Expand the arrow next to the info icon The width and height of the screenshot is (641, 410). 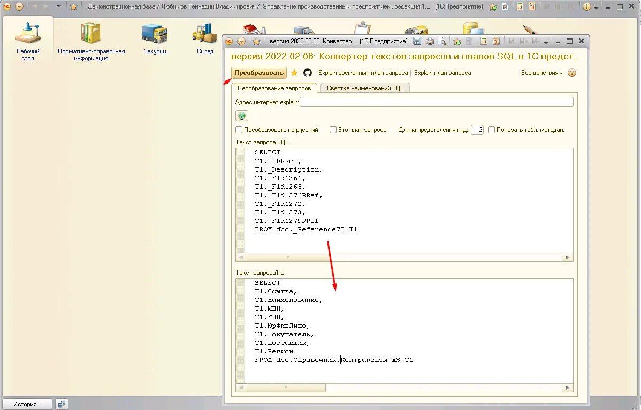coord(597,7)
